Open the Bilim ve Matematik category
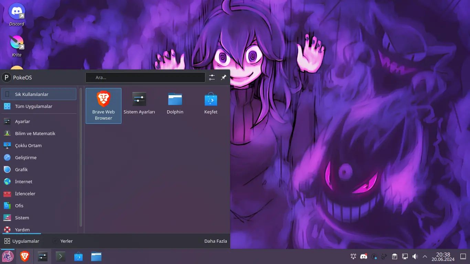Viewport: 470px width, 264px height. 39,133
